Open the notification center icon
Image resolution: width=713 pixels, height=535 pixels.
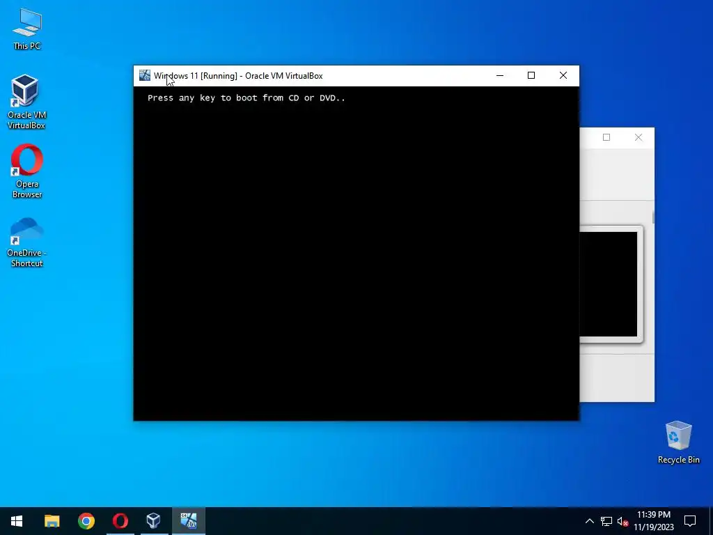tap(690, 521)
